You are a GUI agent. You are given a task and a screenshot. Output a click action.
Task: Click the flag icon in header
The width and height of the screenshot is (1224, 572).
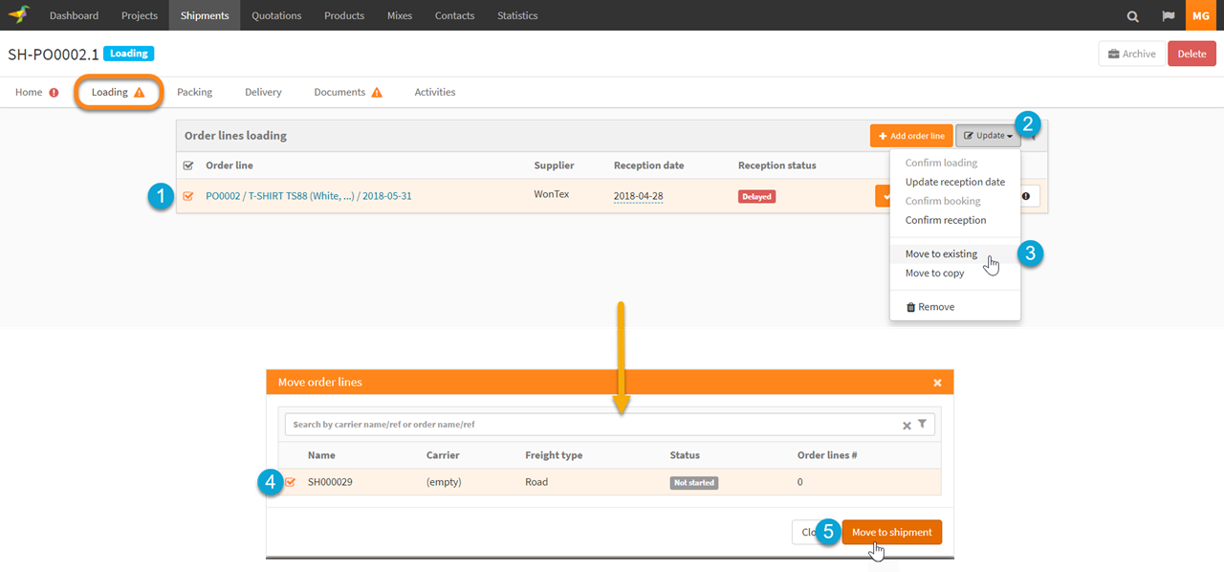click(1168, 16)
